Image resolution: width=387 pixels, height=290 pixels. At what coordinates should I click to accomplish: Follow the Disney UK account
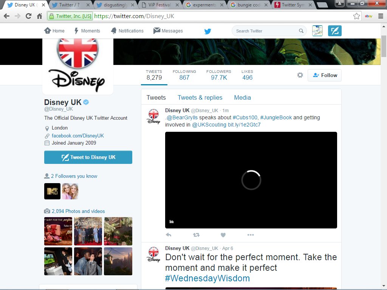(325, 75)
